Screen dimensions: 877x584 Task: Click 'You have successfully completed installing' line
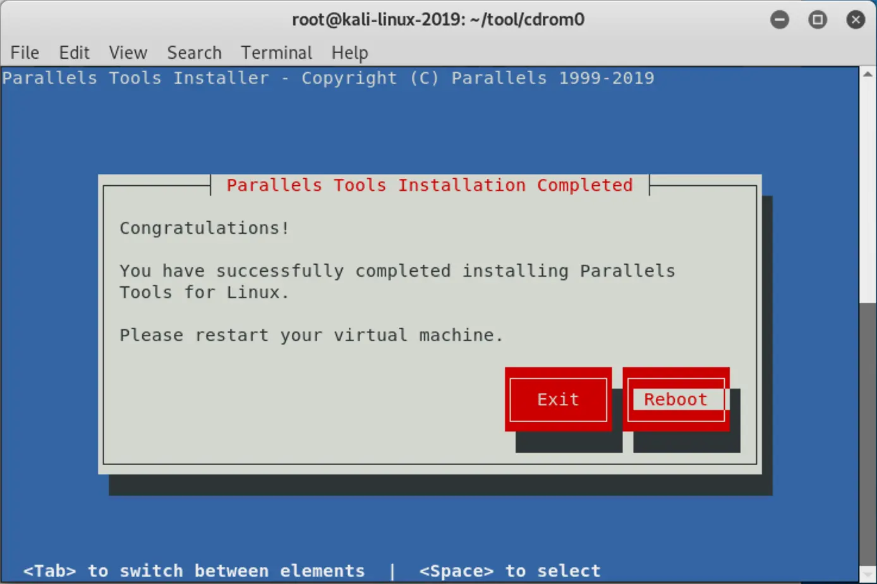point(397,271)
